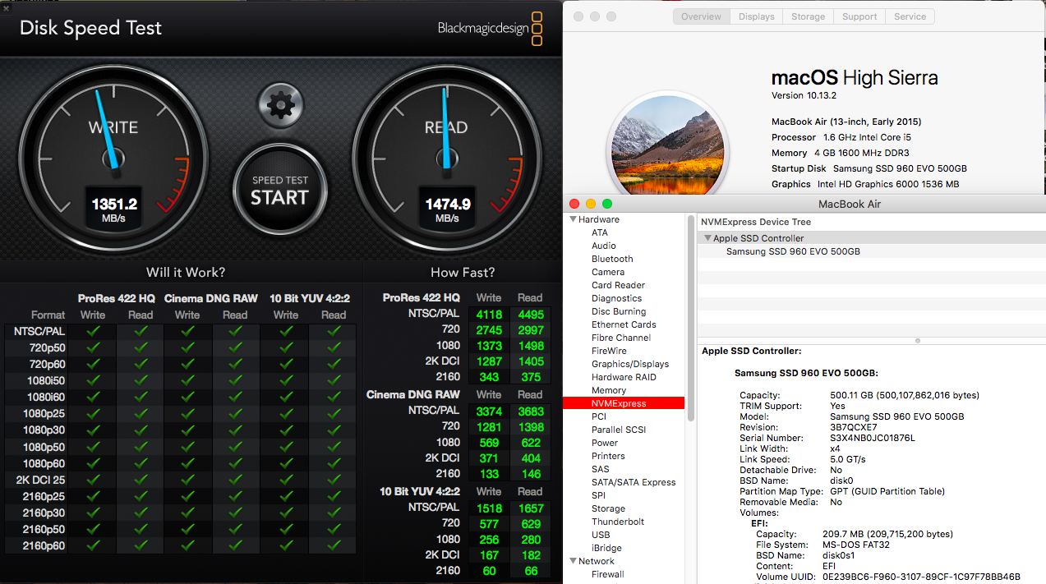Image resolution: width=1046 pixels, height=584 pixels.
Task: Select FireWire entry
Action: pyautogui.click(x=609, y=351)
